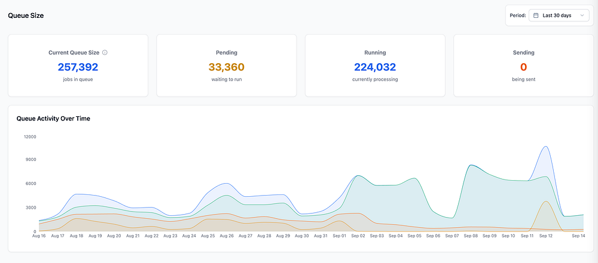Expand the period dropdown chevron arrow
The width and height of the screenshot is (598, 263).
(582, 16)
